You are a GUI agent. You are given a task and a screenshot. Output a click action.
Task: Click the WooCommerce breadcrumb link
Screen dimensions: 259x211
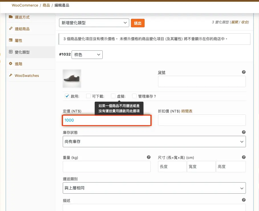click(25, 5)
